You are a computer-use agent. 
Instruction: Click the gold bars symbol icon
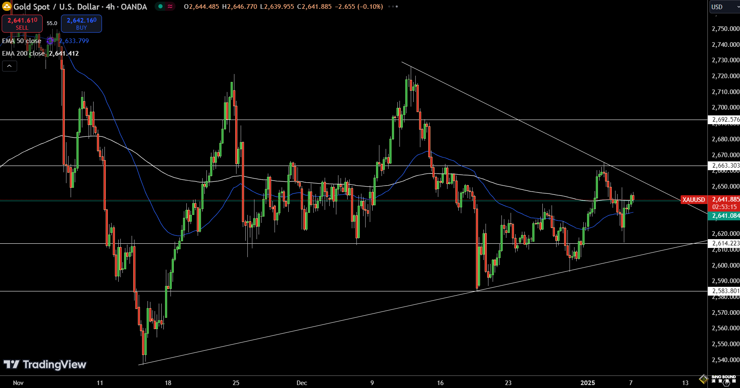click(7, 7)
